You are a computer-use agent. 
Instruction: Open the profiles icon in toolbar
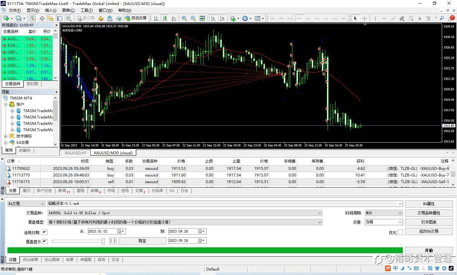(x=19, y=18)
